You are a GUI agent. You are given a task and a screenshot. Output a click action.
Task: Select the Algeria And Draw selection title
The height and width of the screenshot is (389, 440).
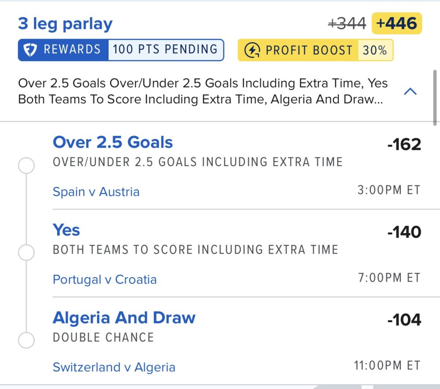[x=124, y=318]
